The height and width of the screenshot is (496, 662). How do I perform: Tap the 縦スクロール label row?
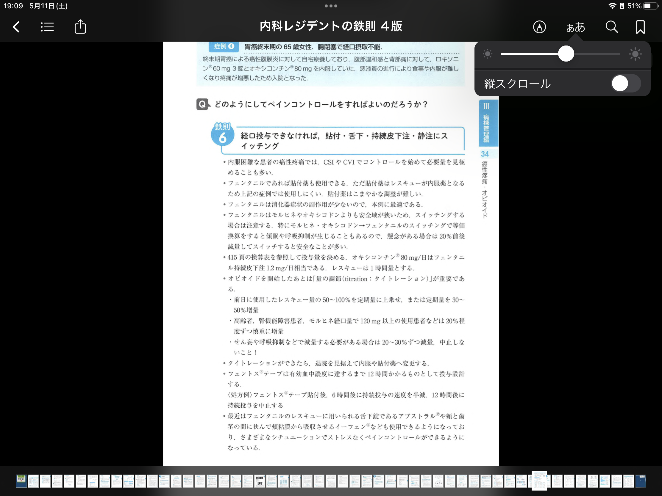518,84
